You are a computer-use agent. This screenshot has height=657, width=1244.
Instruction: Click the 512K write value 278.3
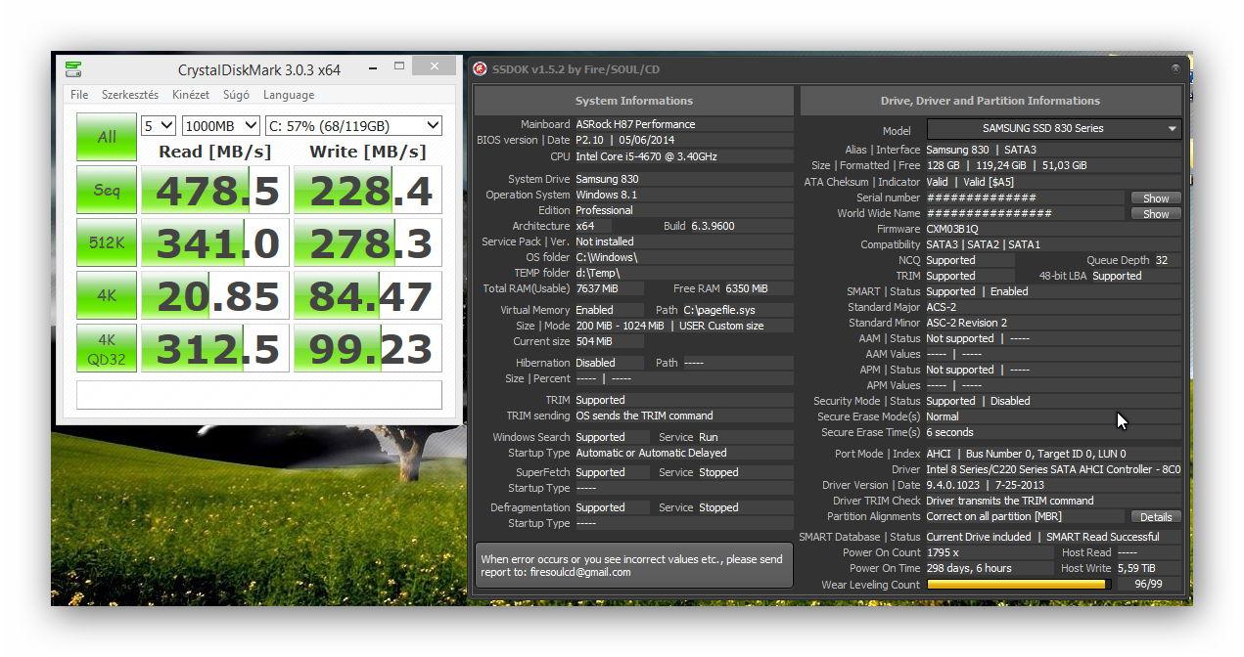pos(368,243)
